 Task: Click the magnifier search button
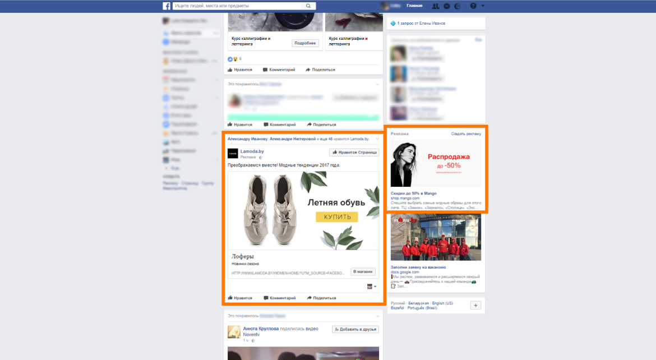point(308,6)
